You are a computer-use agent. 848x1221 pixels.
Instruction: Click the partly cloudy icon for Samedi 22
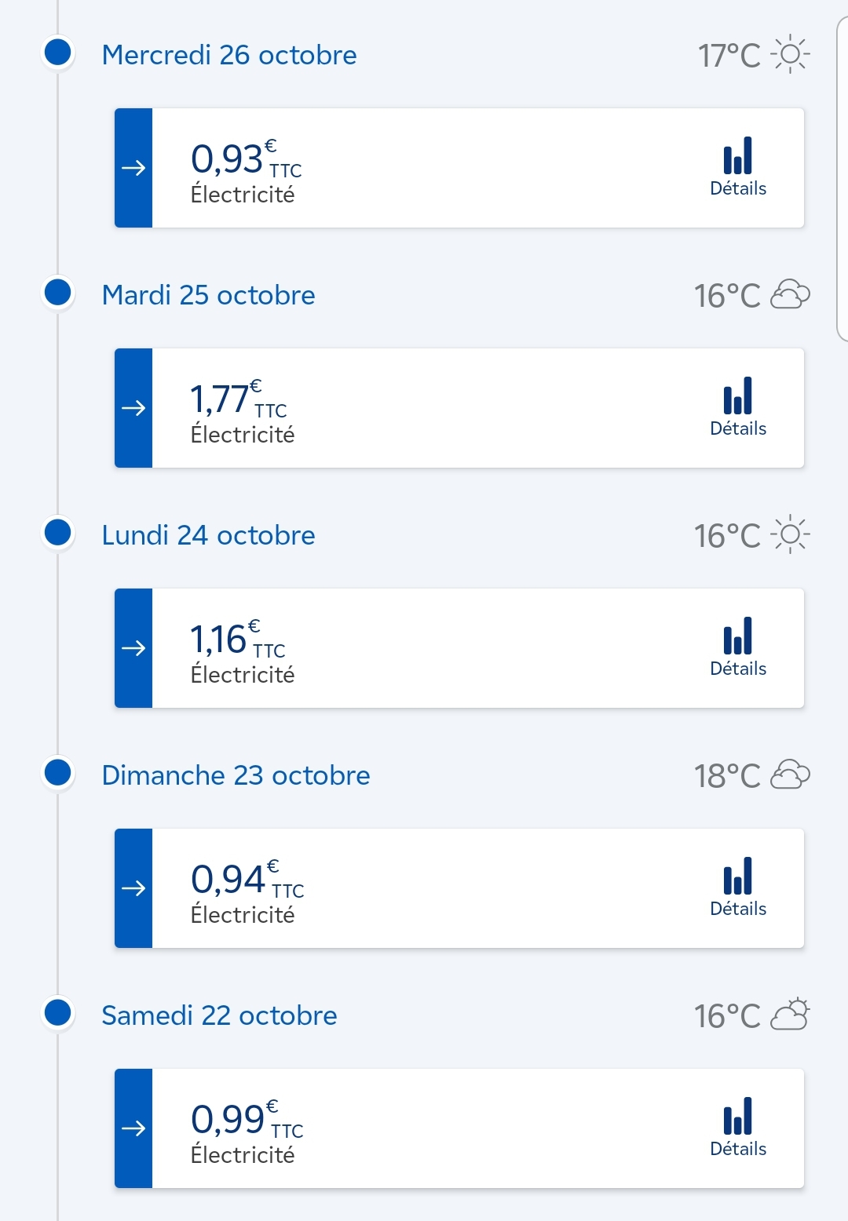coord(790,1015)
